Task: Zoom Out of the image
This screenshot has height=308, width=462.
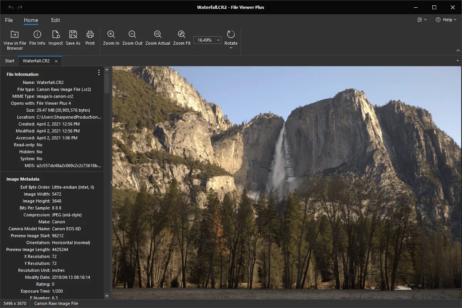Action: coord(132,38)
